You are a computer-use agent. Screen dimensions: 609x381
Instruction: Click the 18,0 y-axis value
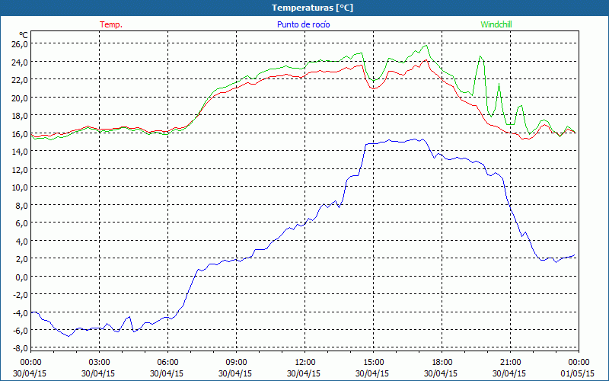point(20,116)
